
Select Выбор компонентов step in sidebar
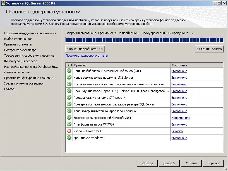pos(18,39)
